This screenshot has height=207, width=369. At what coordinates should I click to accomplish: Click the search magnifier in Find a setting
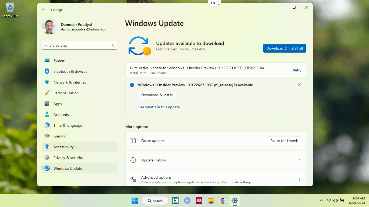112,45
